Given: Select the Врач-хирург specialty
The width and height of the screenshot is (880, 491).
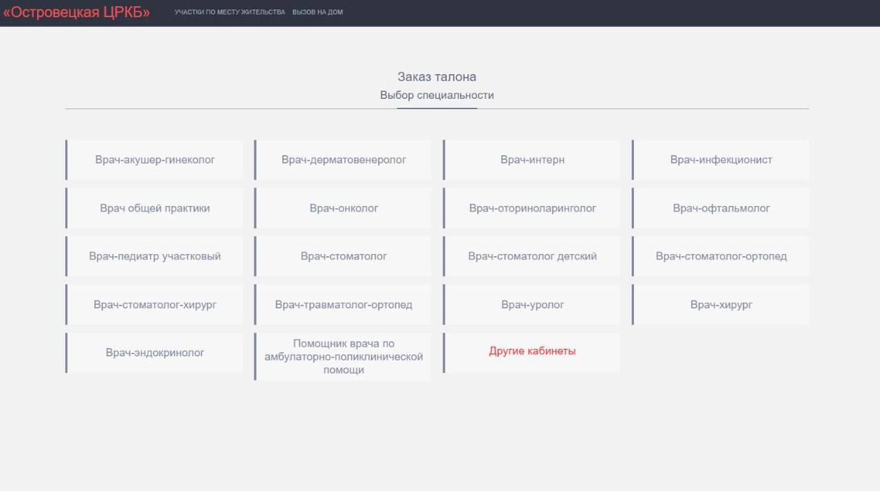Looking at the screenshot, I should [x=721, y=304].
